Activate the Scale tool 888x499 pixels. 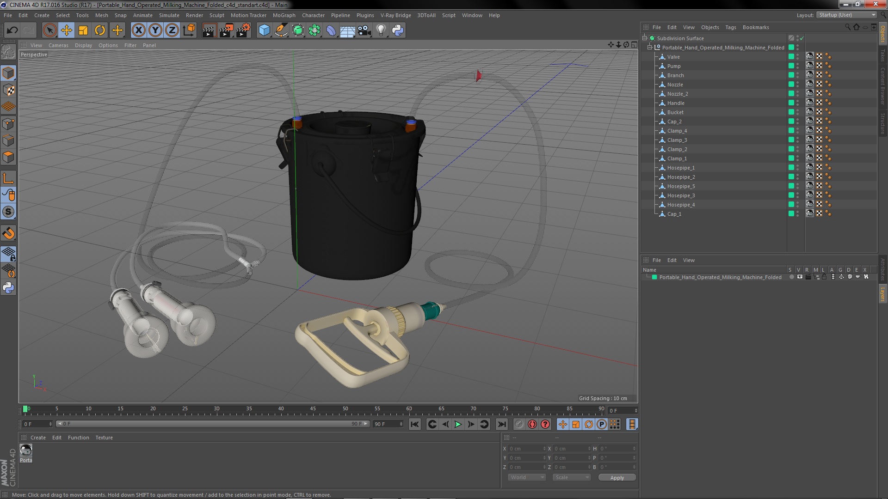pos(83,30)
